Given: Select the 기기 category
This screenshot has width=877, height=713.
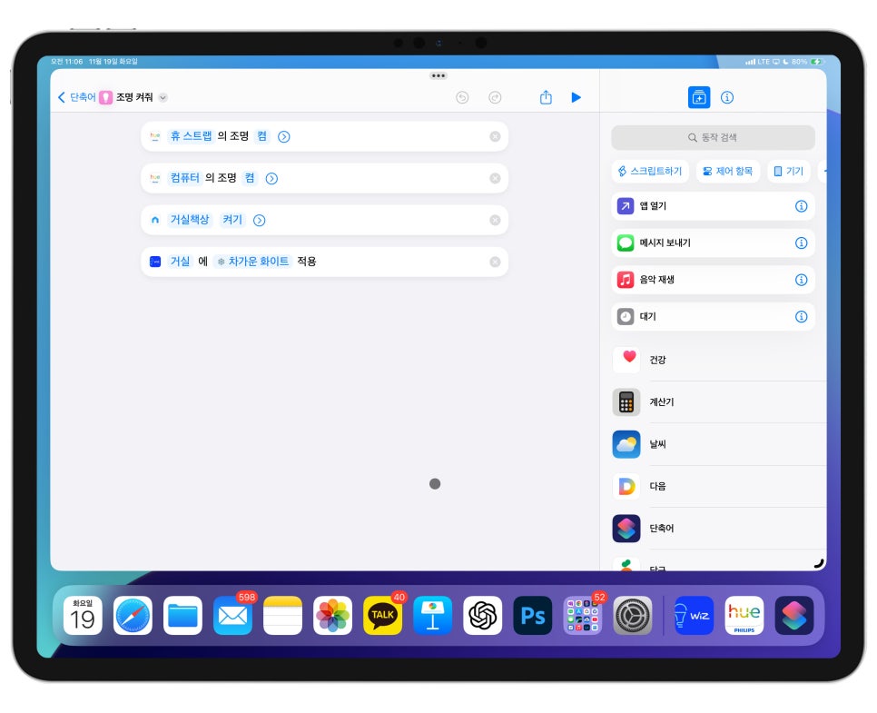Looking at the screenshot, I should coord(789,172).
